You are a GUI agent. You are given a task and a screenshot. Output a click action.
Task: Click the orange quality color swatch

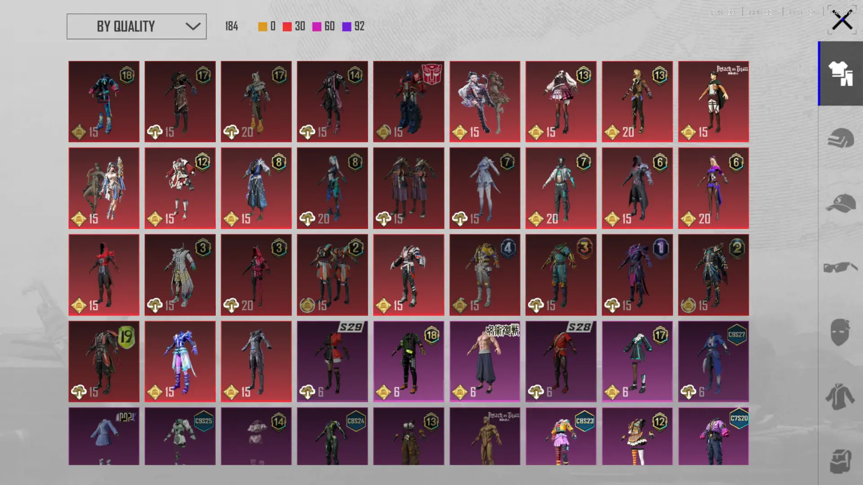point(262,27)
